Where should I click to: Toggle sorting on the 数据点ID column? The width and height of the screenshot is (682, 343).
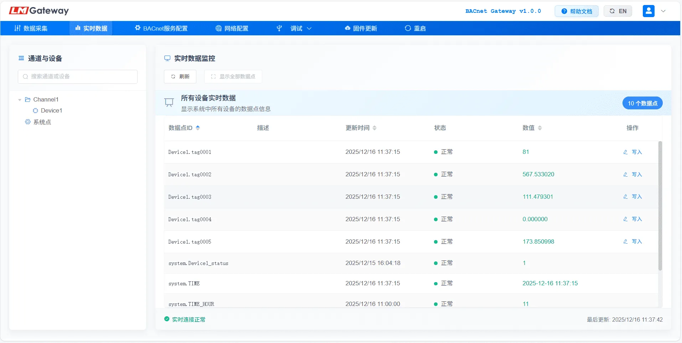[198, 128]
